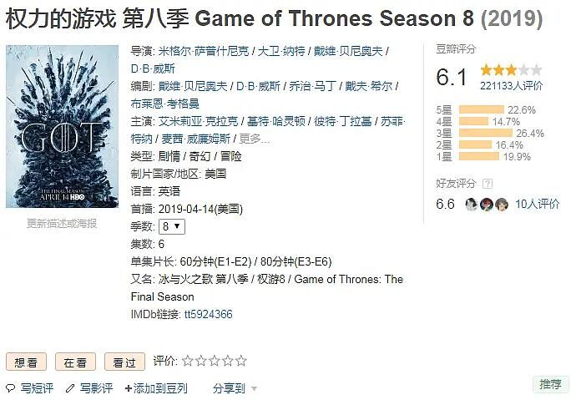Open the 季数 season dropdown

point(173,226)
